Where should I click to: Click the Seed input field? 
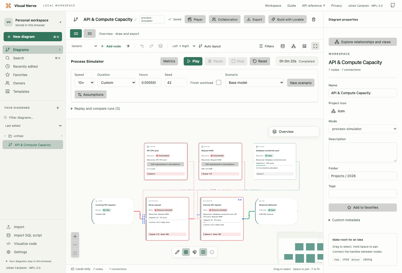tap(176, 82)
